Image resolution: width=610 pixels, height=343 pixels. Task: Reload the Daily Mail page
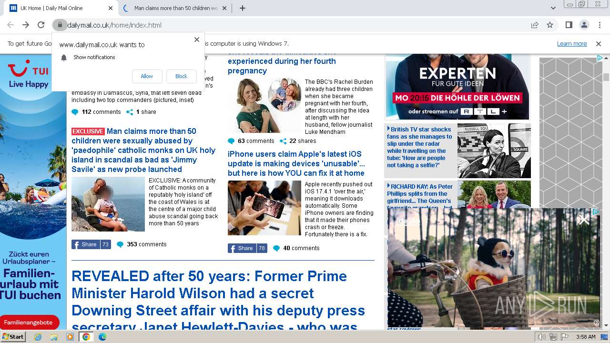[41, 25]
